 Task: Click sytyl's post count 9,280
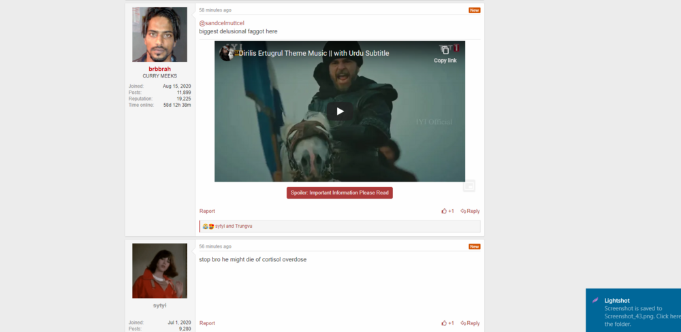(185, 329)
